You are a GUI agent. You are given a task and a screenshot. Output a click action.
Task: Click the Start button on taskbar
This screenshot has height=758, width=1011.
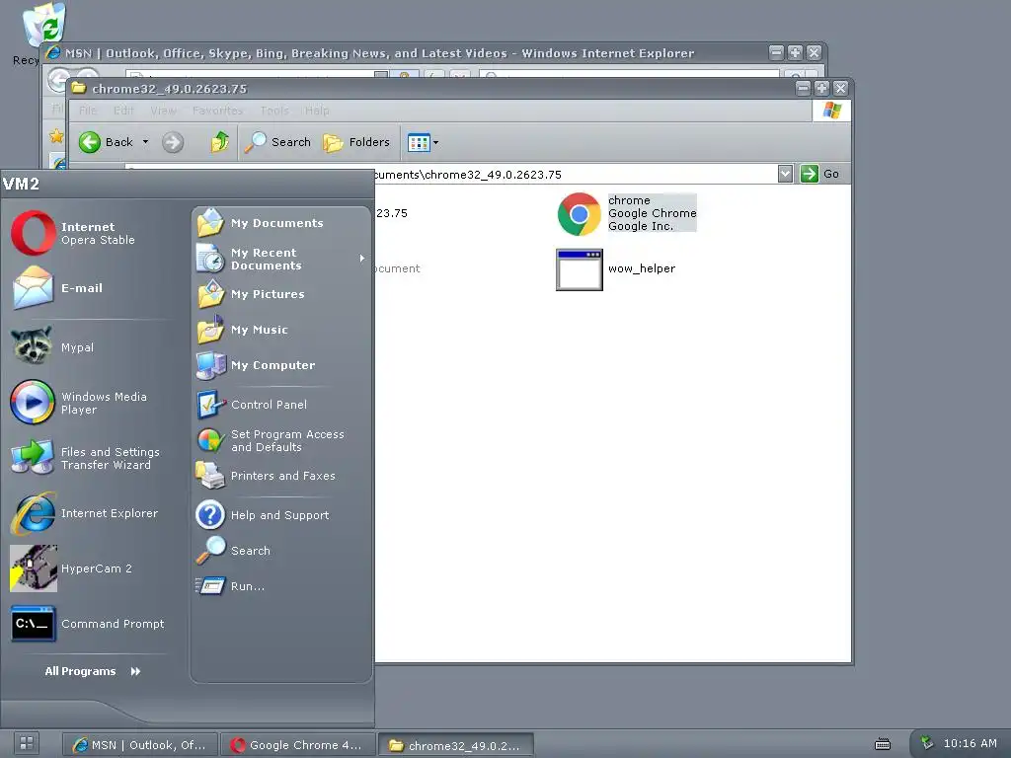(27, 743)
